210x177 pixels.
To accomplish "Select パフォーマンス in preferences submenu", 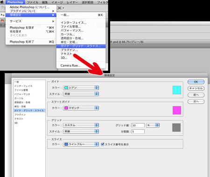I will pyautogui.click(x=81, y=30).
